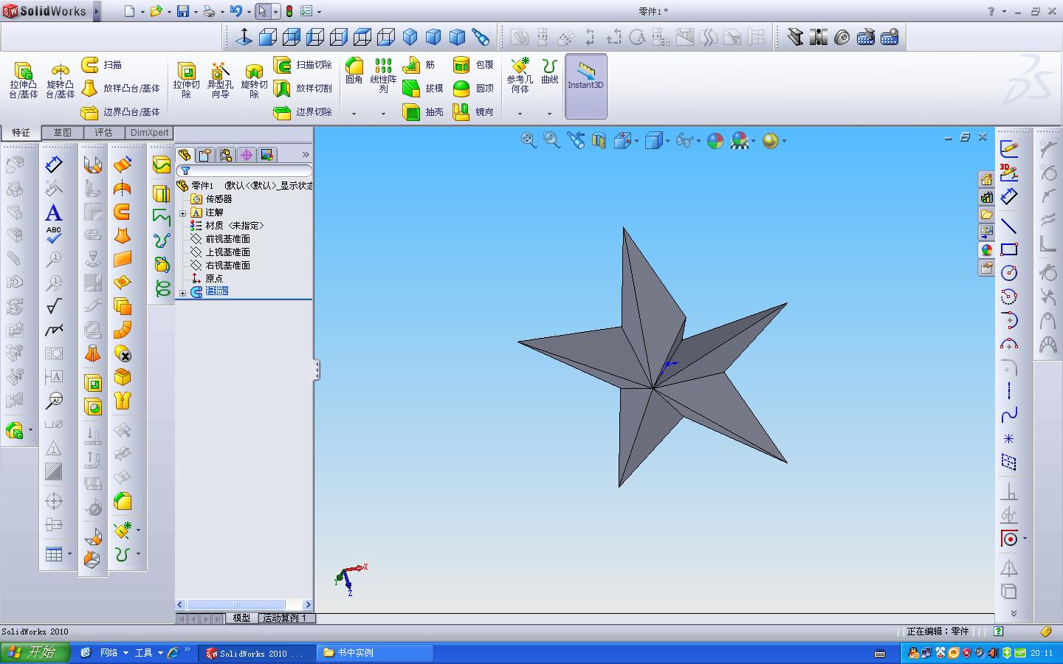Open Custom Properties task pane tab

coord(986,269)
